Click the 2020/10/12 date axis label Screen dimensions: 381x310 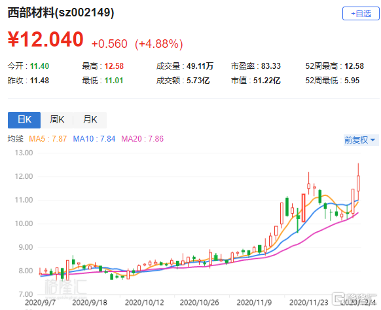(x=144, y=303)
